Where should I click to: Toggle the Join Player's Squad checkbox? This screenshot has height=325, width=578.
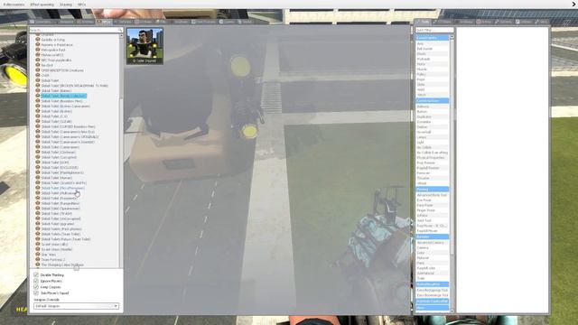click(x=36, y=292)
